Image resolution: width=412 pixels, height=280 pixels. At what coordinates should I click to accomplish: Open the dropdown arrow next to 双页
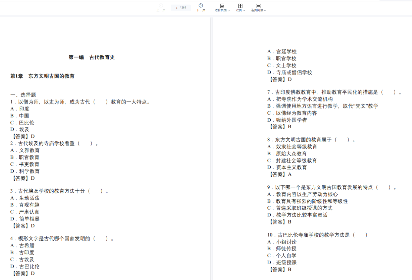pos(244,11)
